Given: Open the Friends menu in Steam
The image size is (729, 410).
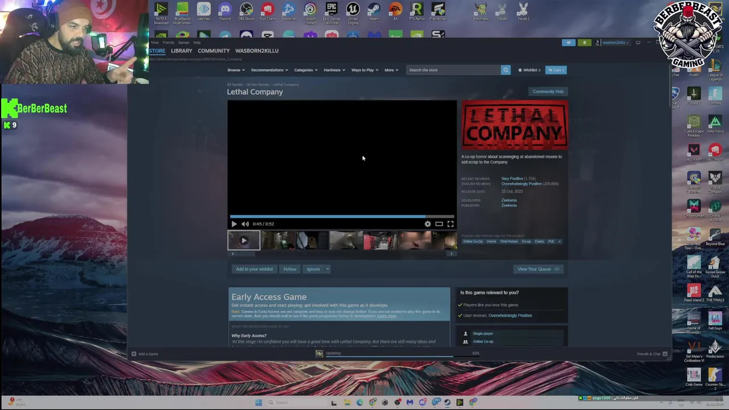Looking at the screenshot, I should (x=169, y=43).
